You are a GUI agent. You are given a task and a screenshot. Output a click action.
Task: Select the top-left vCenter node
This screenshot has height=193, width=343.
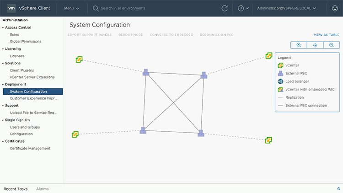point(79,59)
